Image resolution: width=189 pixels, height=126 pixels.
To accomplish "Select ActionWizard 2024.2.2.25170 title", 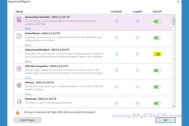I will click(43, 33).
